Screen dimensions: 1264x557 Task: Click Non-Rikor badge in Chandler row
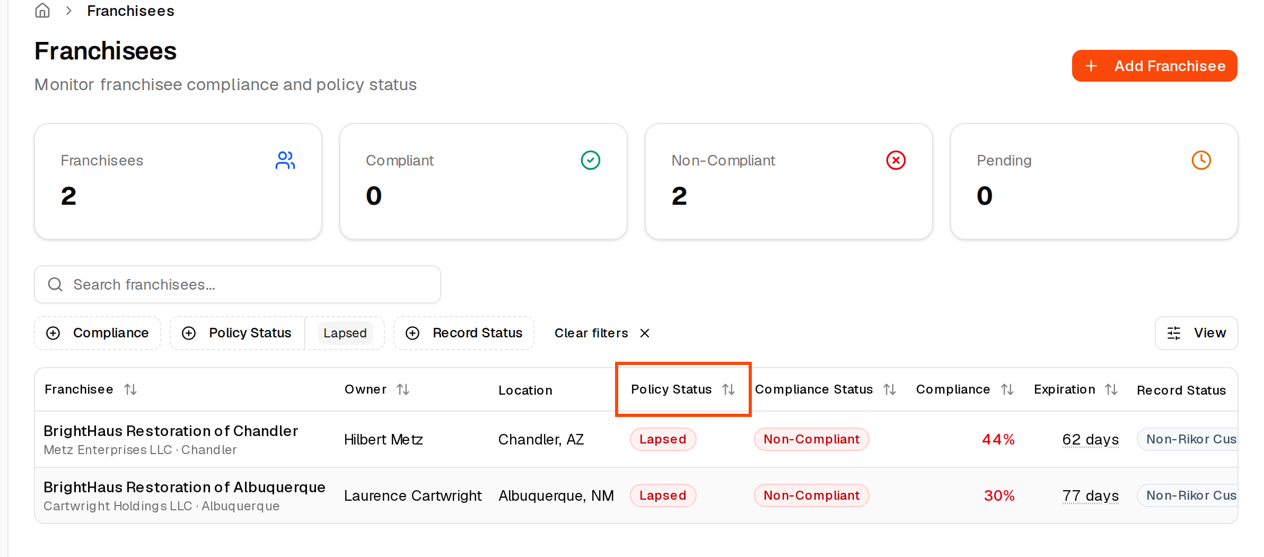(1188, 439)
